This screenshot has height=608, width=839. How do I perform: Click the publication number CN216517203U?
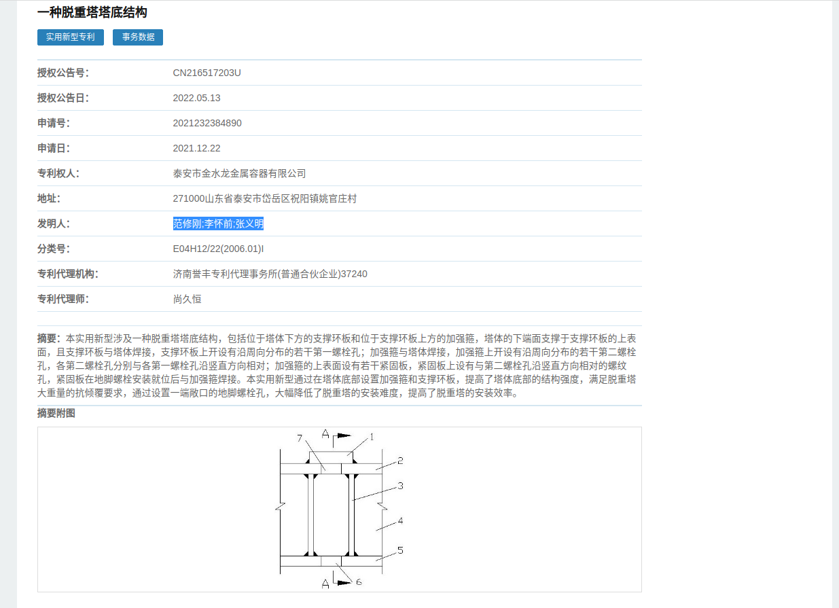click(207, 73)
